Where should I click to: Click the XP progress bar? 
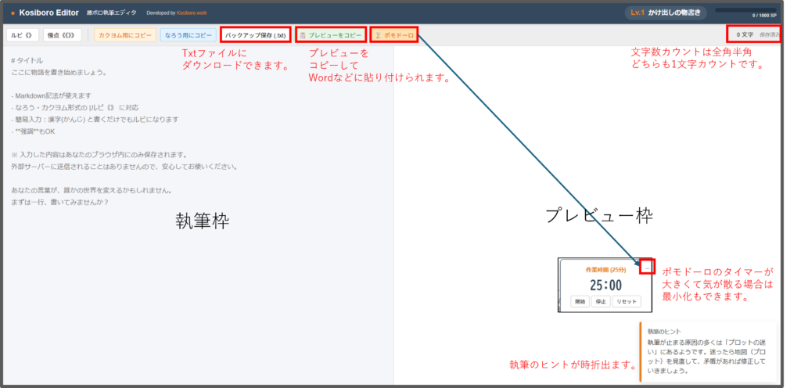pos(746,9)
